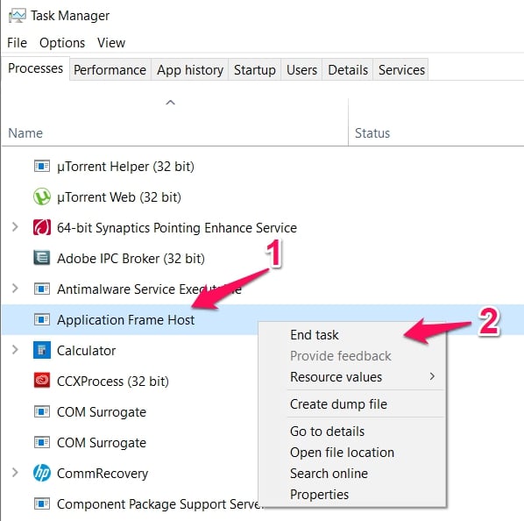Screen dimensions: 524x521
Task: Switch to the App history tab
Action: (190, 70)
